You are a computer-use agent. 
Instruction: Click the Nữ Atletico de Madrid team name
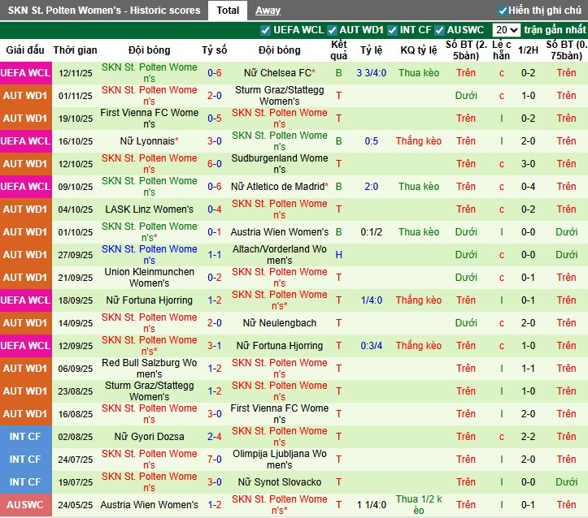pyautogui.click(x=280, y=187)
